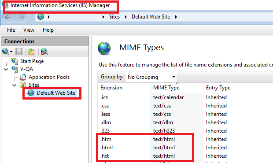Screen dimensions: 273x163
Task: Select Application Pools in the tree
Action: coord(49,77)
